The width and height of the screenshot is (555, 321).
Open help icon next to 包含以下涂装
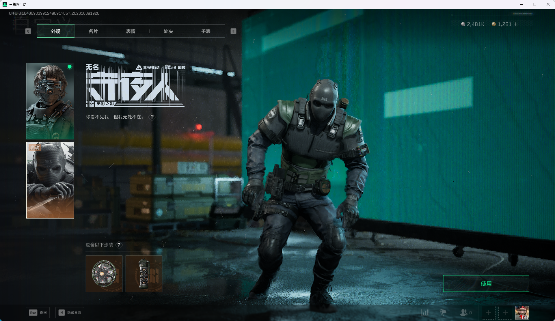[119, 245]
